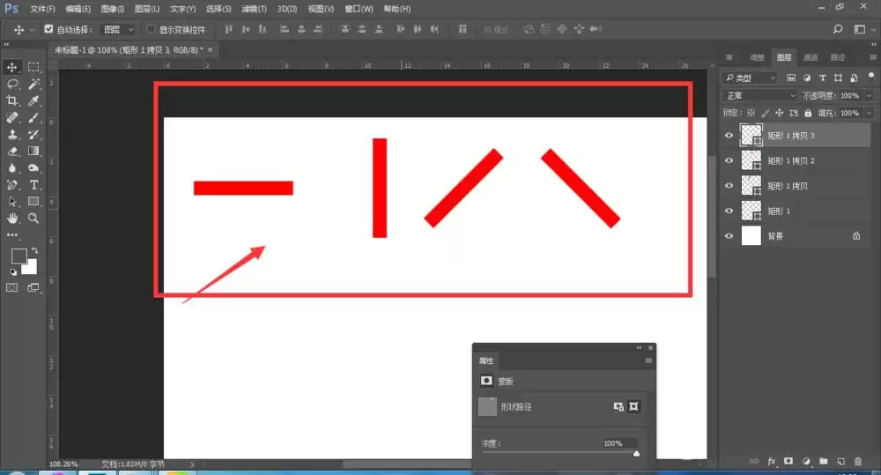Enable the 显示变换控件 checkbox
The image size is (881, 475).
pyautogui.click(x=151, y=29)
